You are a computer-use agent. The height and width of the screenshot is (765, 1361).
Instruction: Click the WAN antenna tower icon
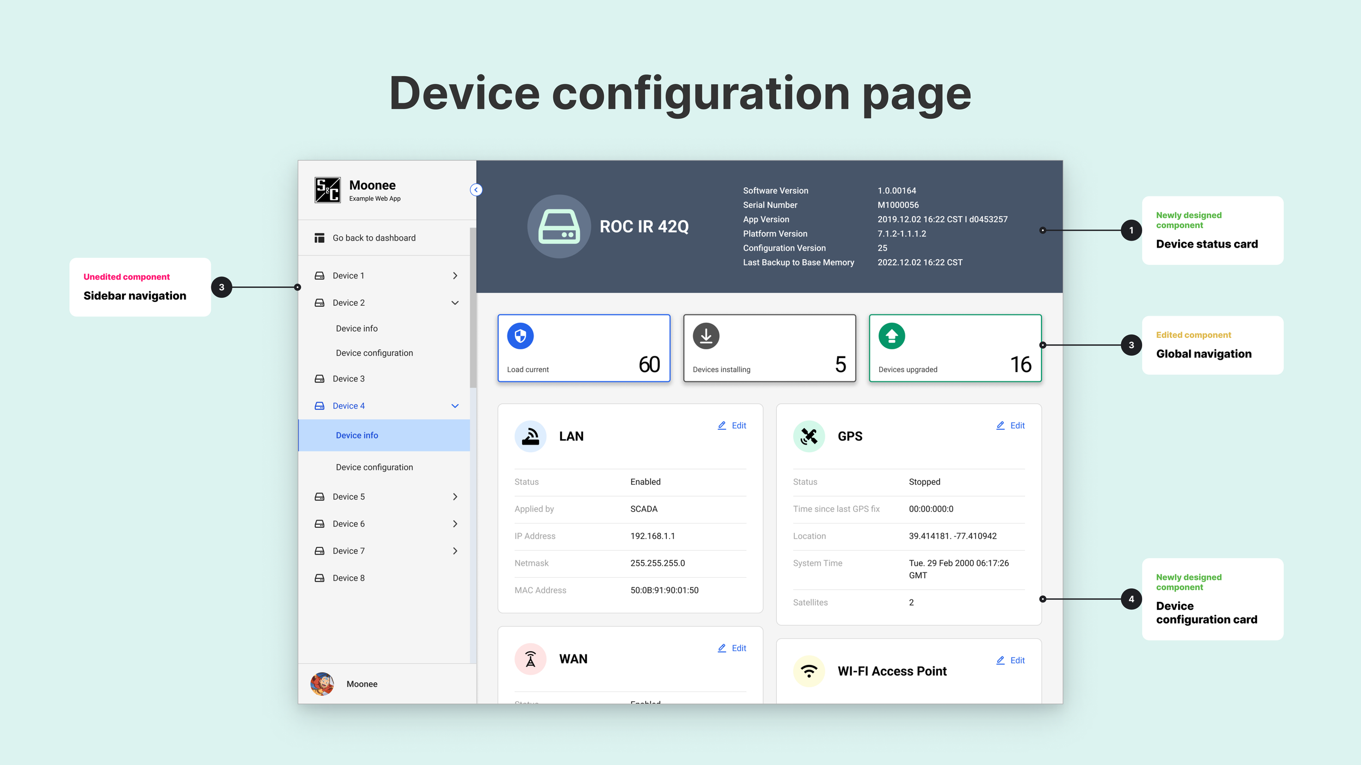click(530, 659)
